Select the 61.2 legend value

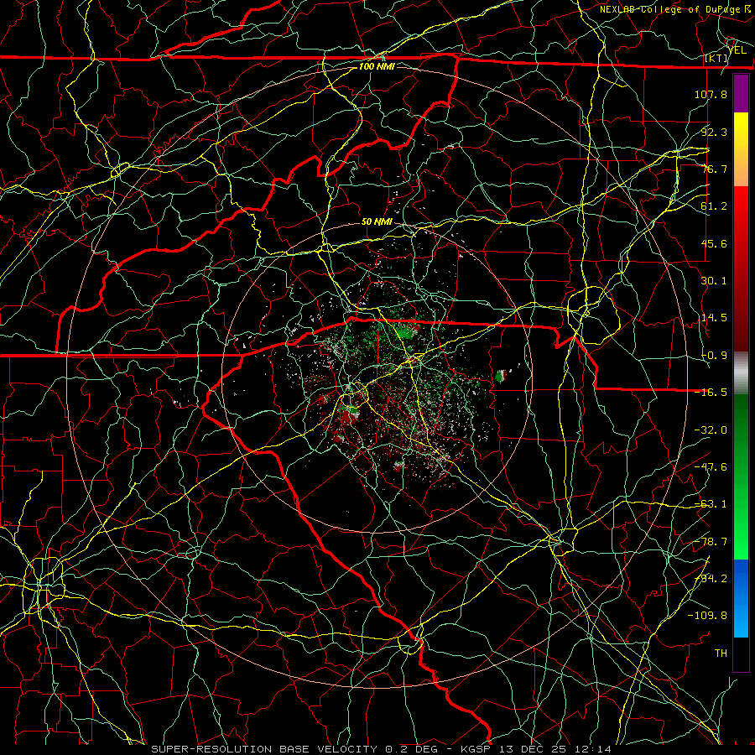coord(714,206)
